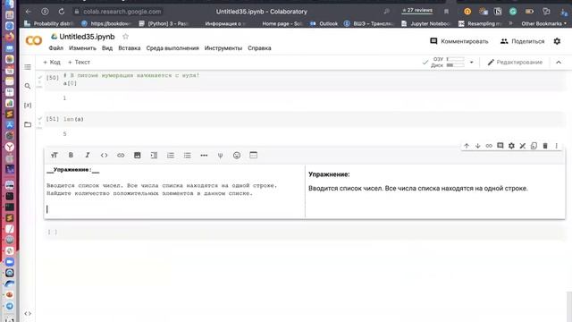
Task: Click the RAM usage bar
Action: pos(456,59)
